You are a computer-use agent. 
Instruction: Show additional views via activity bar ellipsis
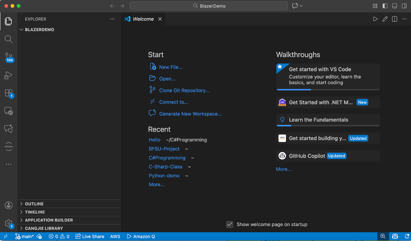coord(8,164)
